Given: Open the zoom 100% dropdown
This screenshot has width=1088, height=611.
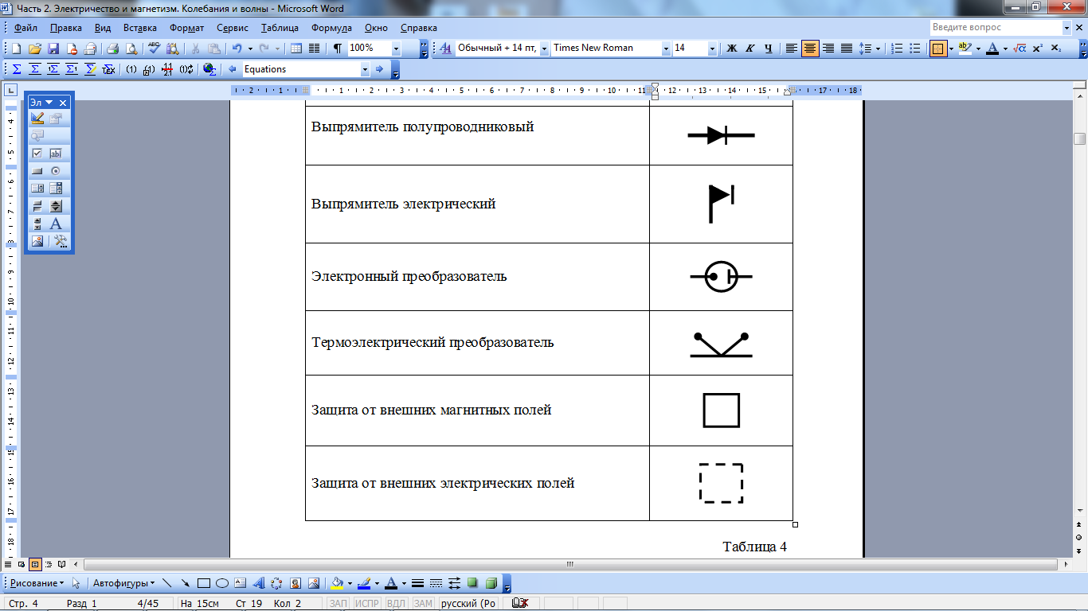Looking at the screenshot, I should (x=396, y=49).
